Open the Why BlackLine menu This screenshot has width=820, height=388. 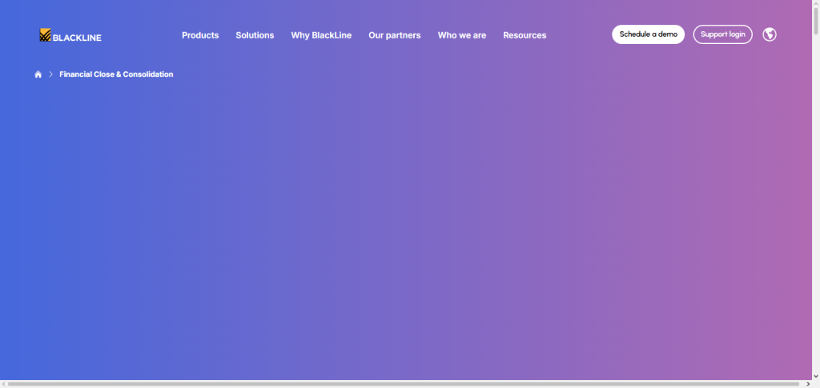(321, 35)
